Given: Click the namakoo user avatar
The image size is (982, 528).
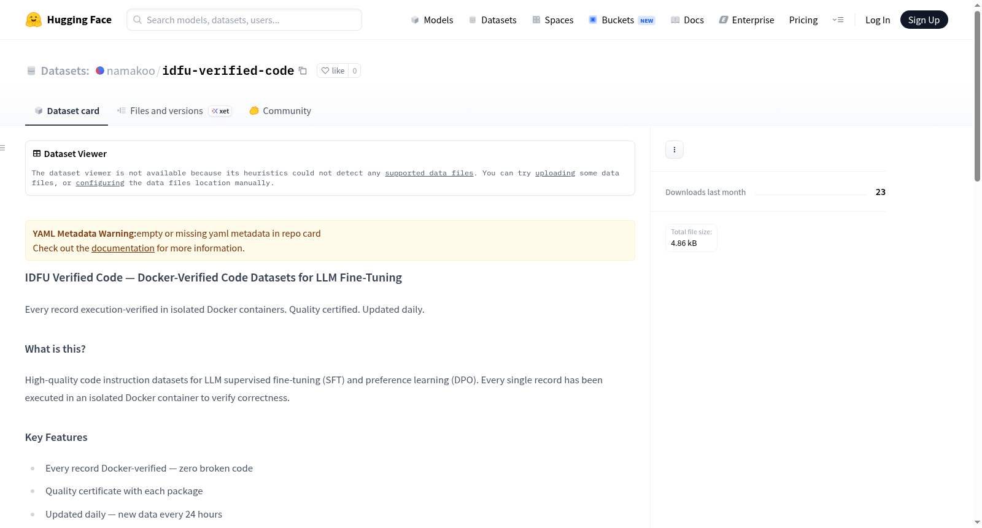Looking at the screenshot, I should [x=100, y=71].
